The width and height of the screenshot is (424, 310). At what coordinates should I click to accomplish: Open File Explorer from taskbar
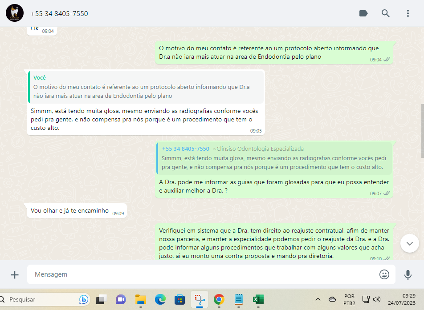point(141,299)
